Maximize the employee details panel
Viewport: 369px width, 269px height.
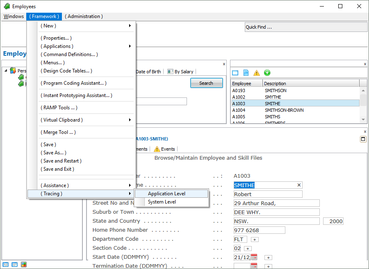click(x=363, y=139)
